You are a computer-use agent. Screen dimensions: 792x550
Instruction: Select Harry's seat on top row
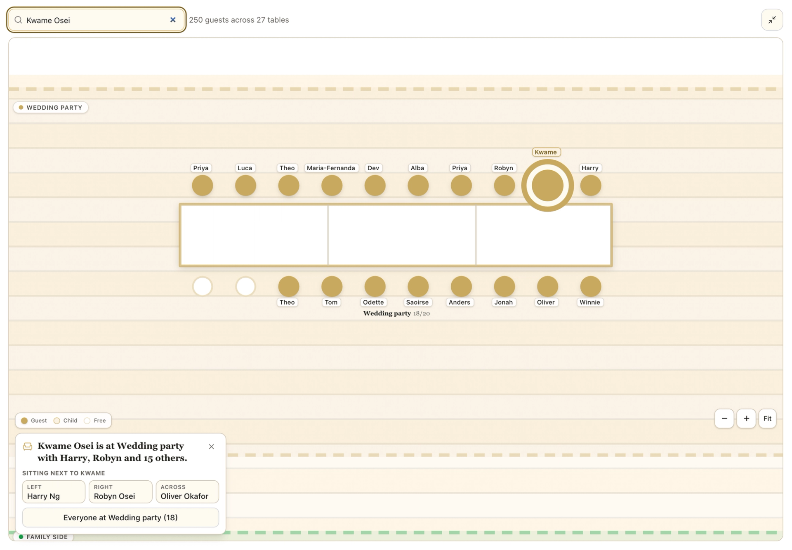point(590,186)
